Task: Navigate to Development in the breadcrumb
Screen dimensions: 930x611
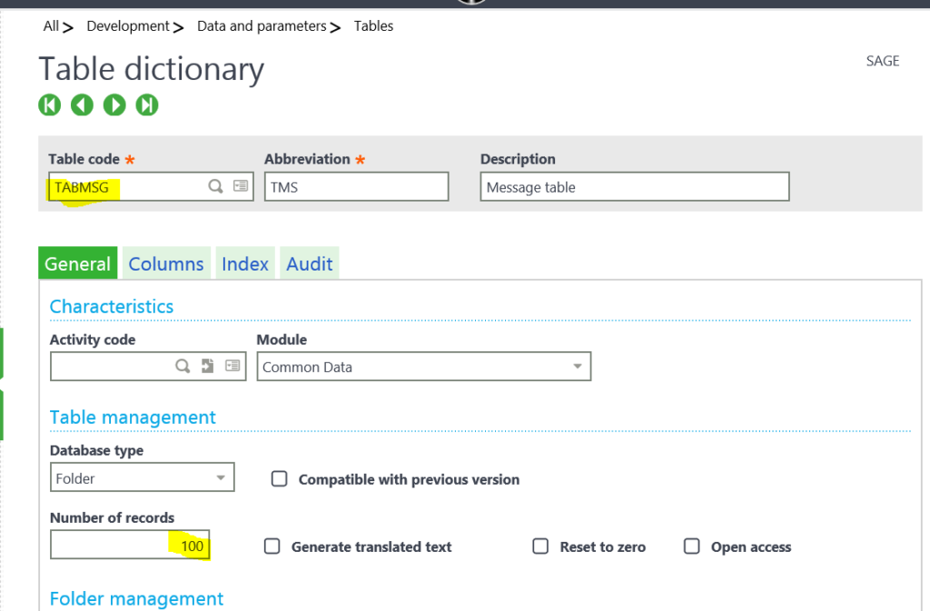Action: 127,25
